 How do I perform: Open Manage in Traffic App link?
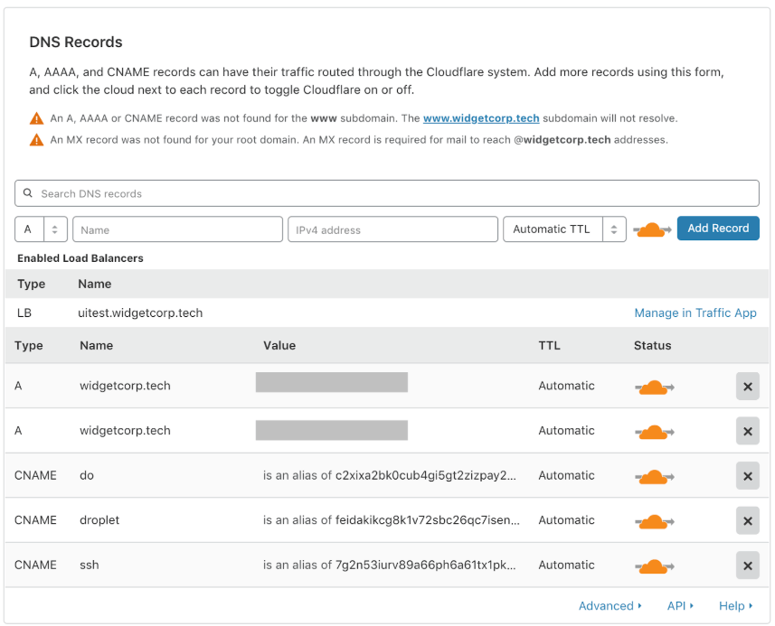click(695, 313)
